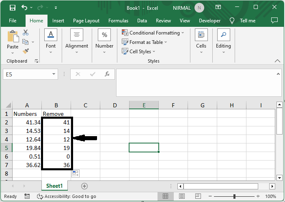Open Customize Quick Access Toolbar menu
Screen dimensions: 285x202
coord(56,8)
